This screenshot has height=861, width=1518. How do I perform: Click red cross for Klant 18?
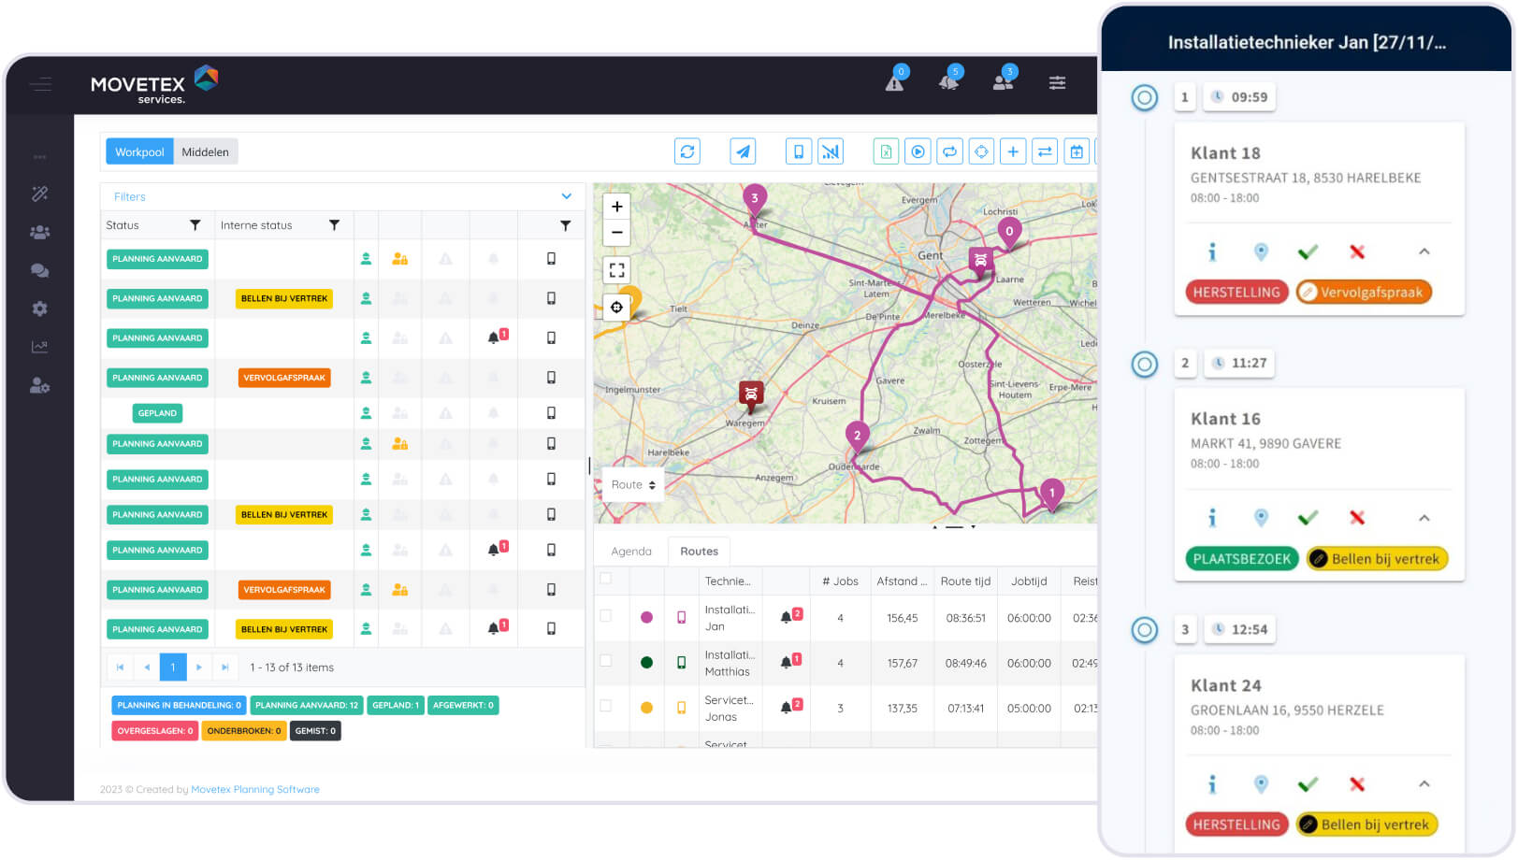click(1357, 251)
